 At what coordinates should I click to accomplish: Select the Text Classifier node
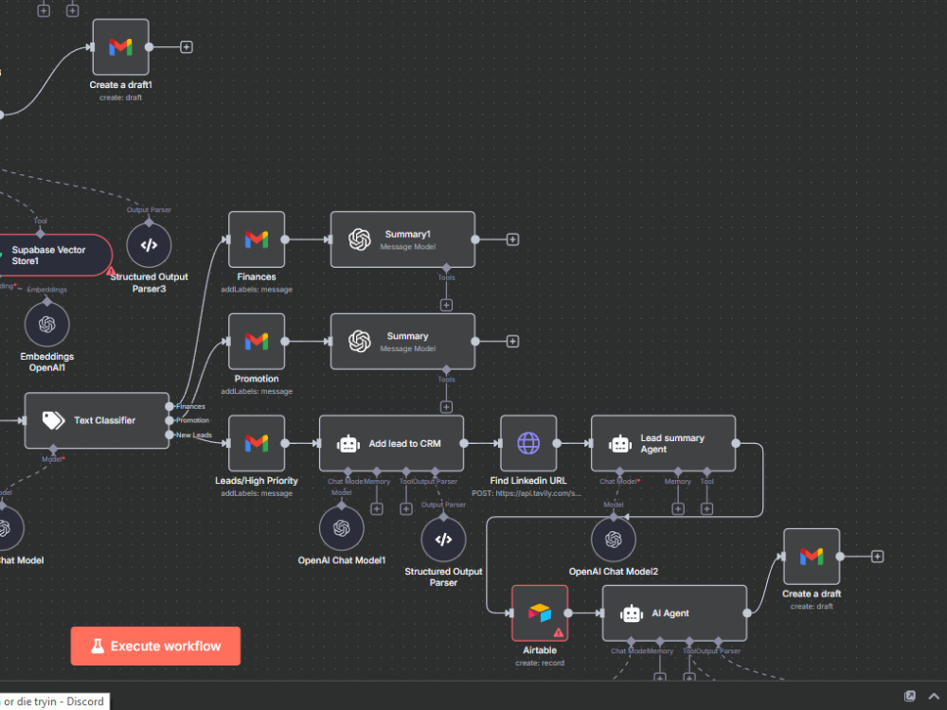click(x=97, y=420)
